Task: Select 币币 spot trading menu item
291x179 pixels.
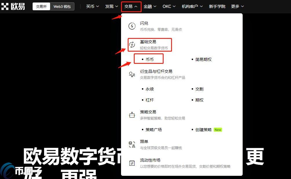Action: (x=149, y=59)
